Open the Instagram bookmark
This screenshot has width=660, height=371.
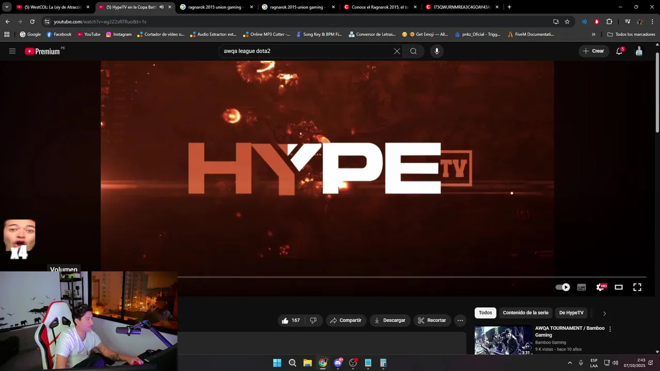pos(119,35)
